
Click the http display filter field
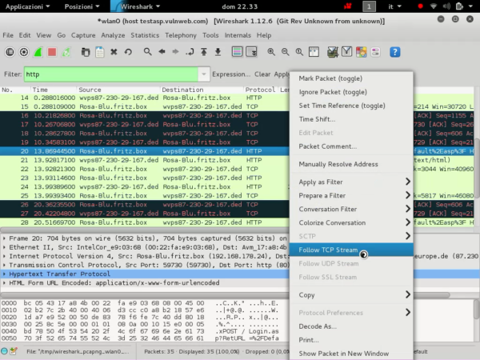click(111, 74)
